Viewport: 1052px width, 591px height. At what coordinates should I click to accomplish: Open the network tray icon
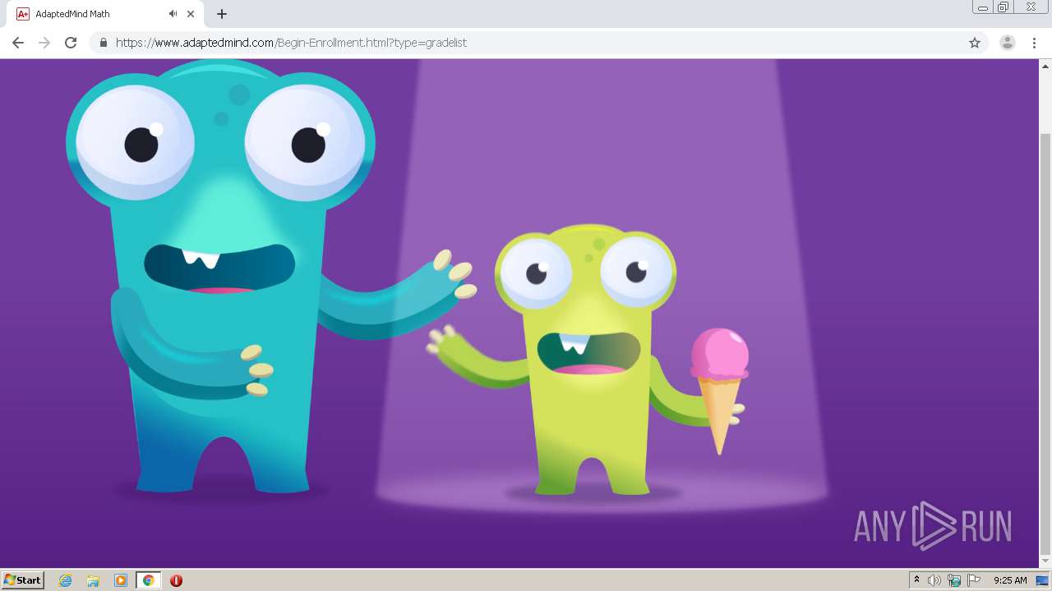(x=954, y=580)
